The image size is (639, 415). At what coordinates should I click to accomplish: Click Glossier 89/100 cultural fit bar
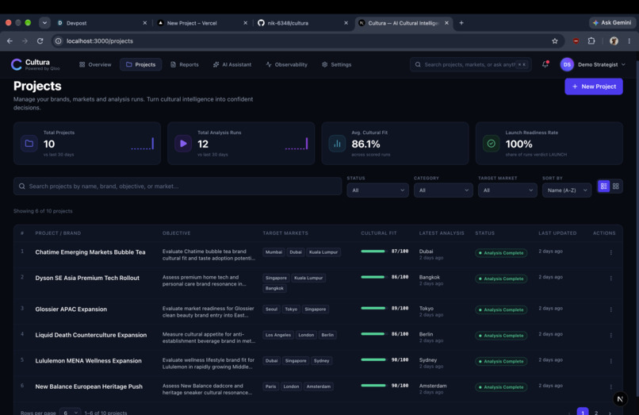[x=373, y=309]
